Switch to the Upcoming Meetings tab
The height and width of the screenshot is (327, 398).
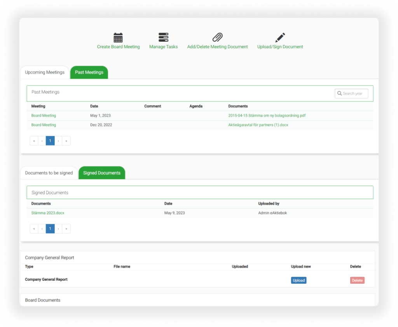tap(45, 72)
